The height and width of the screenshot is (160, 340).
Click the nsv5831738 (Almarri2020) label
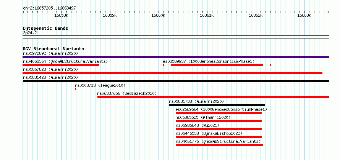196,101
